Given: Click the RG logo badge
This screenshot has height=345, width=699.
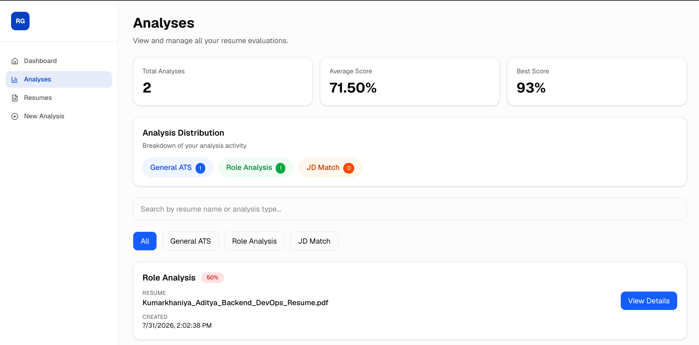Looking at the screenshot, I should [20, 21].
